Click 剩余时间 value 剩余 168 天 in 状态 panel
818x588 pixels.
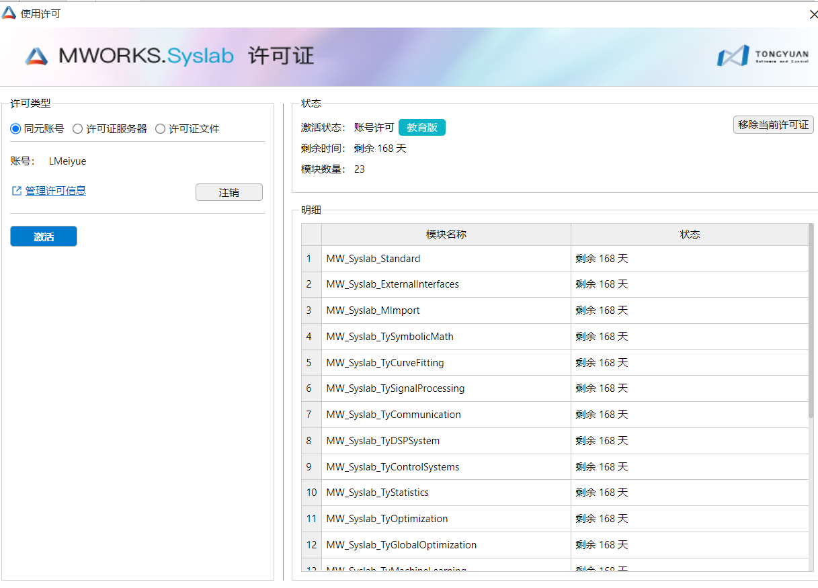pyautogui.click(x=380, y=149)
